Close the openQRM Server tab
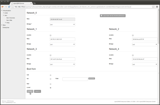160x105 pixels. click(x=31, y=3)
